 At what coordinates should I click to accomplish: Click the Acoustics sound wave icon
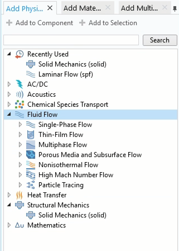coord(19,94)
